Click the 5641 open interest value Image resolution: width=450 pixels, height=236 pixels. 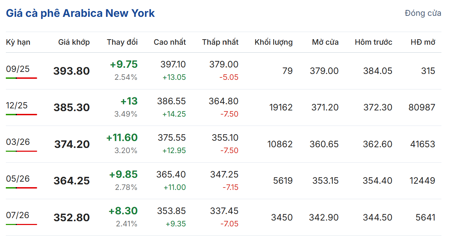point(425,217)
